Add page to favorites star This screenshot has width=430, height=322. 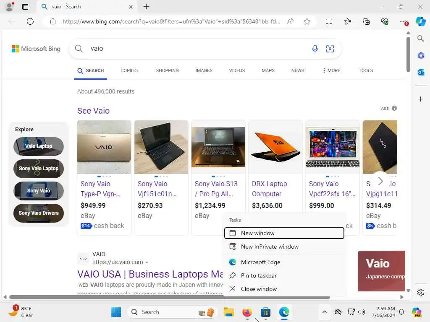click(x=307, y=21)
